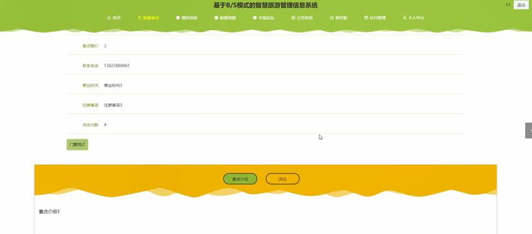Image resolution: width=532 pixels, height=234 pixels.
Task: Click the 门票预订 ticket booking button
Action: pyautogui.click(x=78, y=144)
